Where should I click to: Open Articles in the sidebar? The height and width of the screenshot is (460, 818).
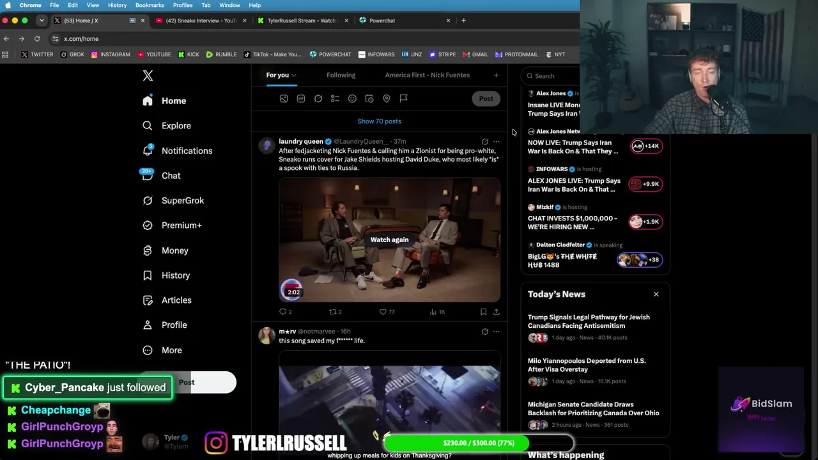(x=167, y=300)
